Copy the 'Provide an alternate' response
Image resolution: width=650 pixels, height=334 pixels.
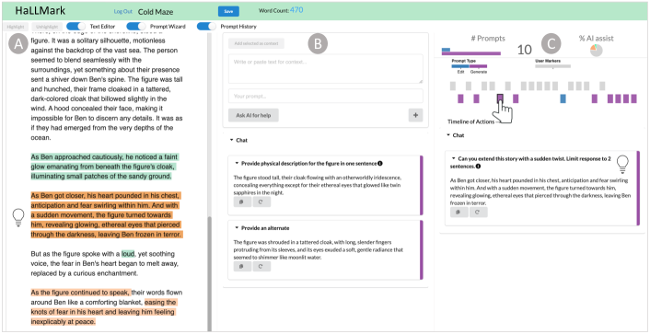click(241, 267)
